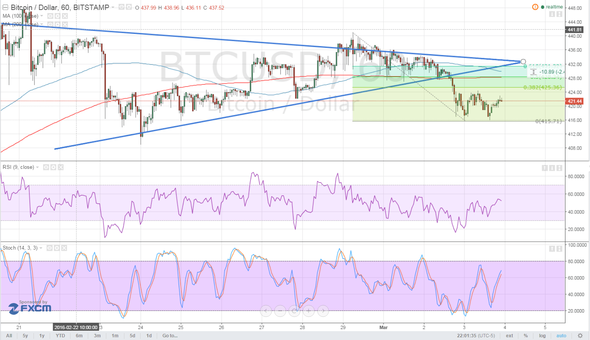Toggle 'auto' scale option

click(x=561, y=336)
